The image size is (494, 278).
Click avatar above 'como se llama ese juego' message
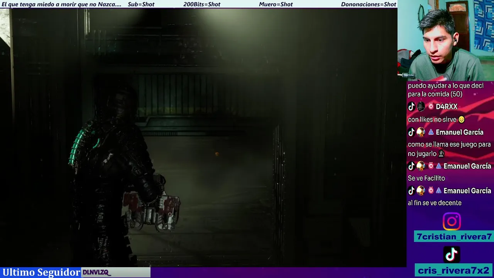point(421,132)
